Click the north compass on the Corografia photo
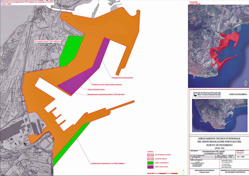 click(246, 83)
